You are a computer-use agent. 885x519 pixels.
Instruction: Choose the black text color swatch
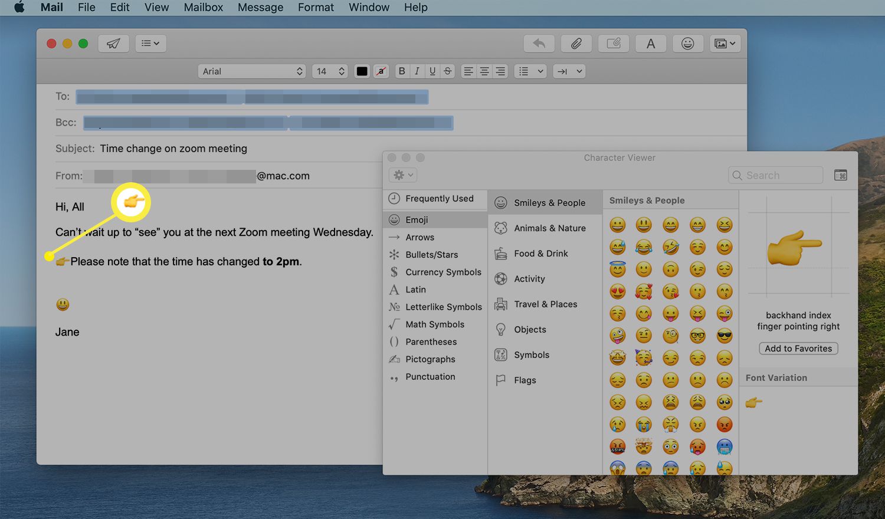click(362, 71)
